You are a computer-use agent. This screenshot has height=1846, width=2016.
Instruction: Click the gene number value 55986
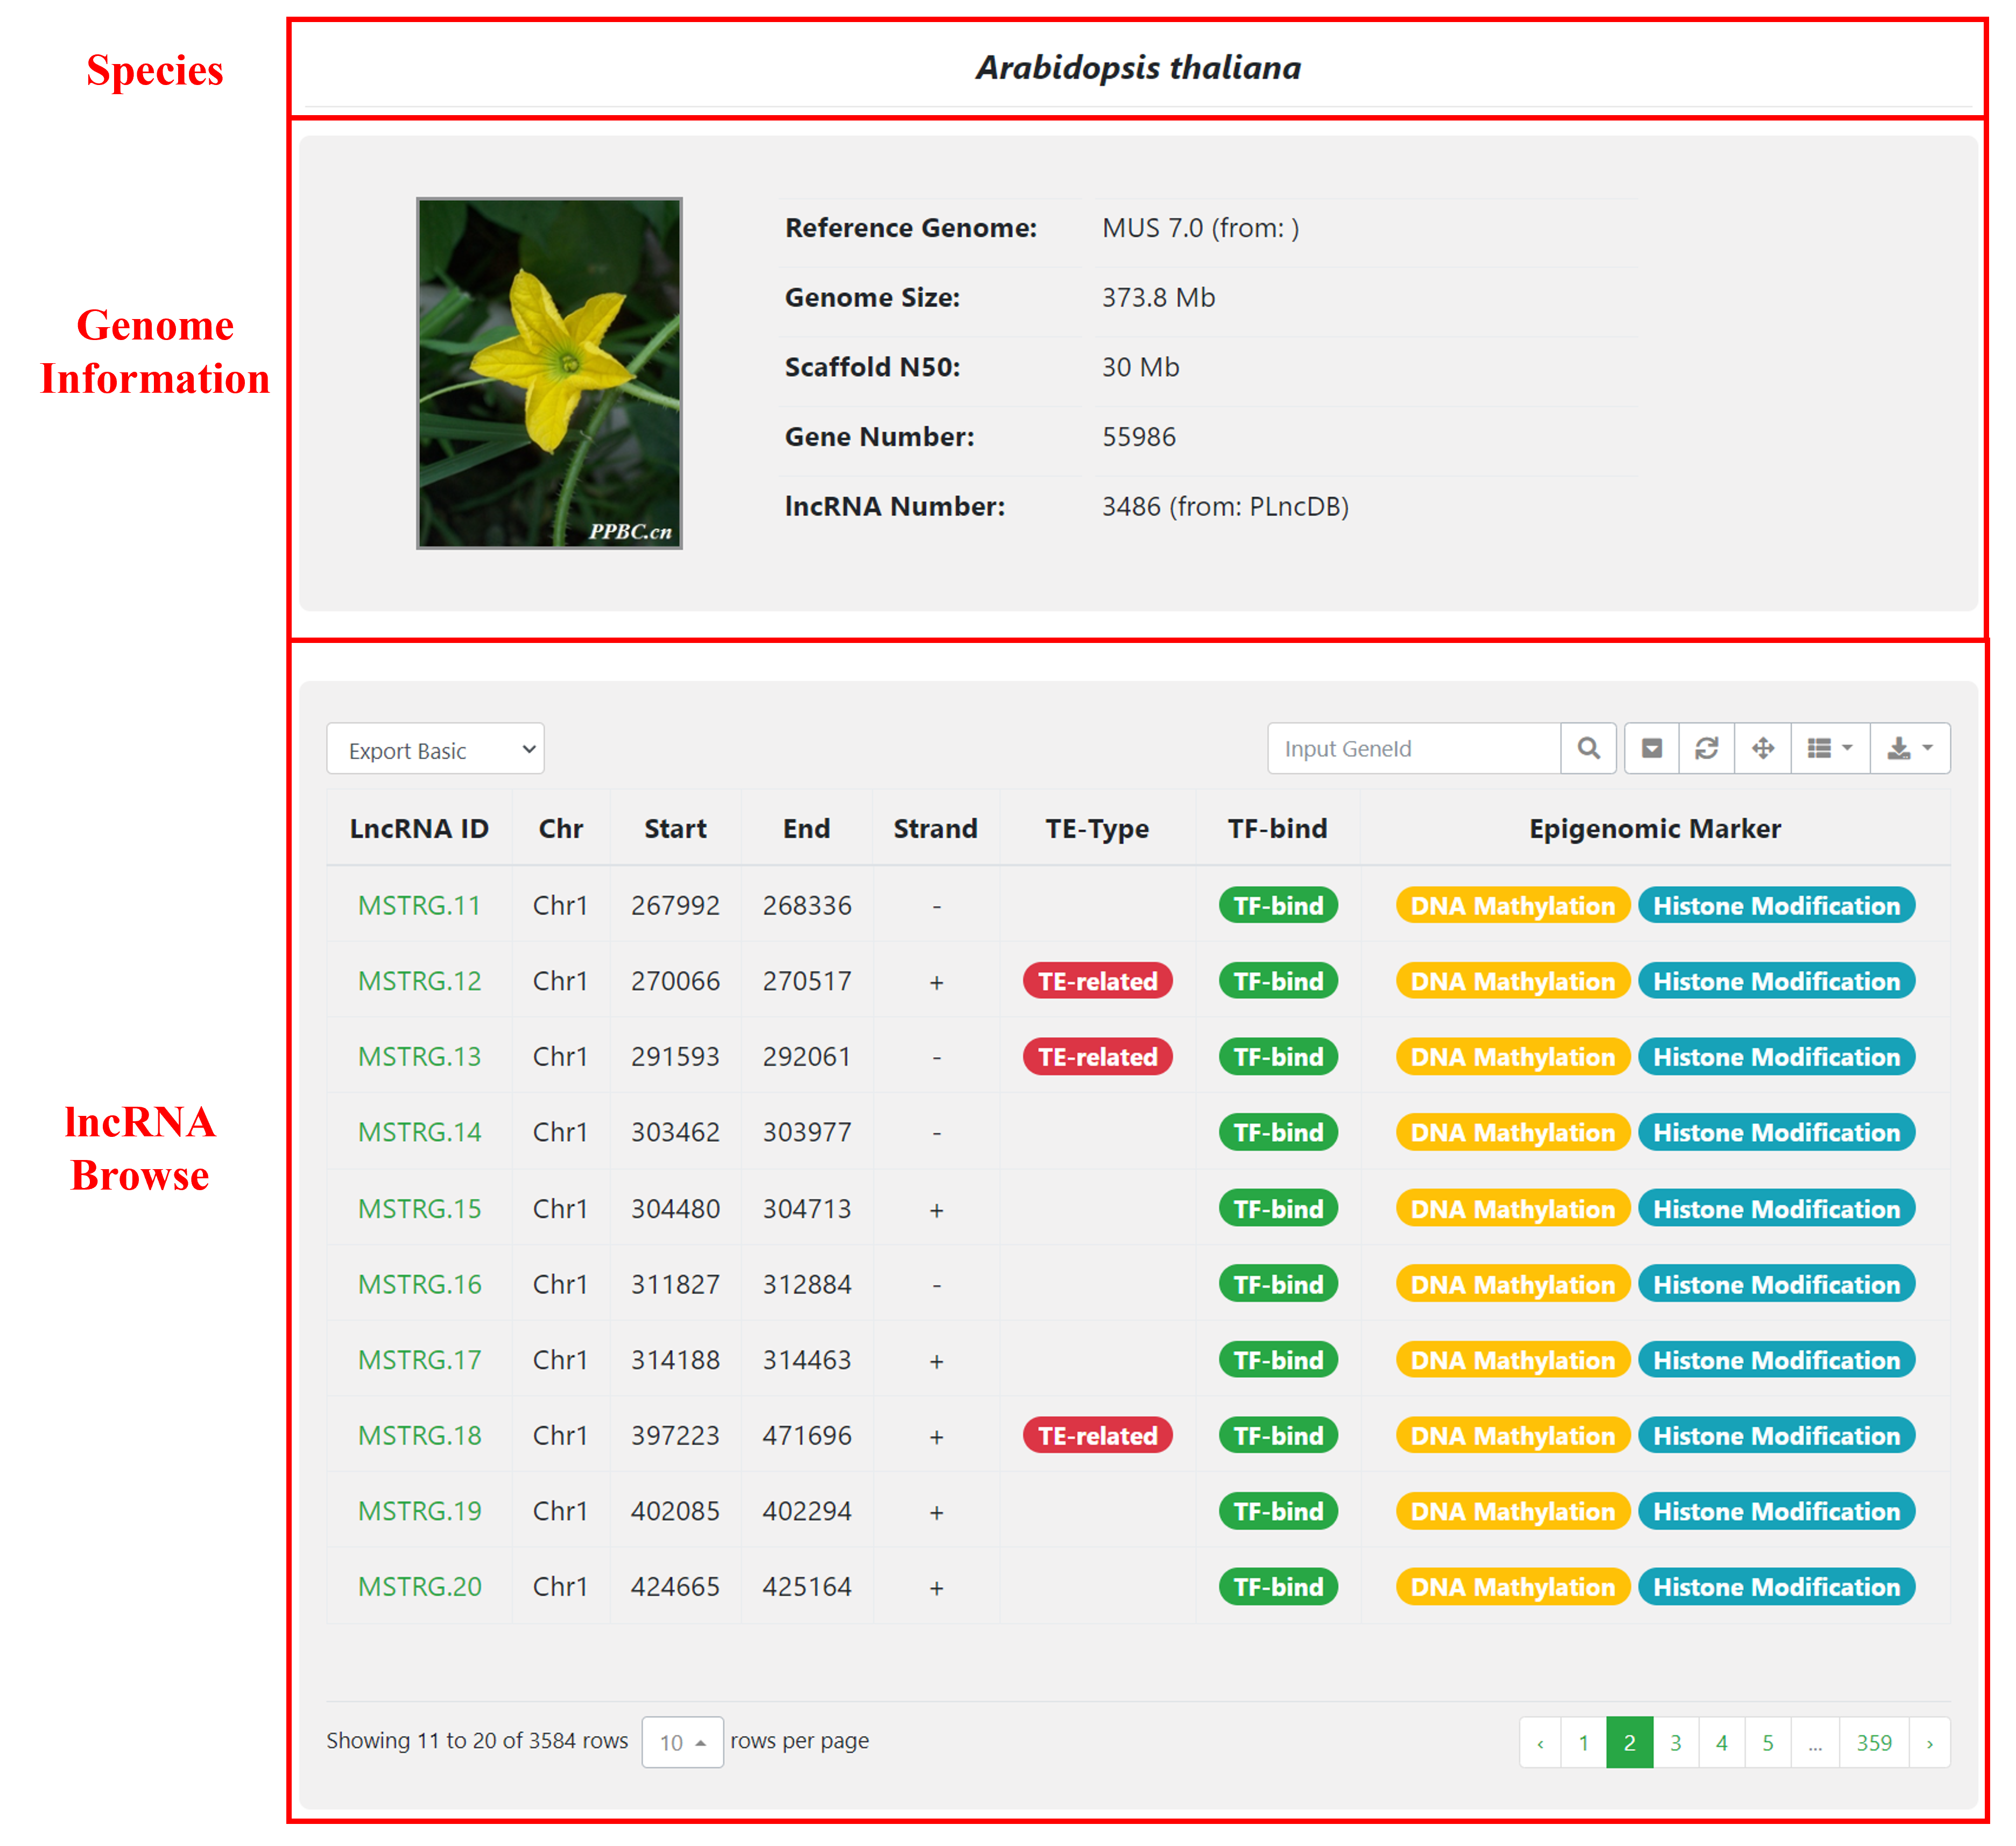click(1139, 437)
